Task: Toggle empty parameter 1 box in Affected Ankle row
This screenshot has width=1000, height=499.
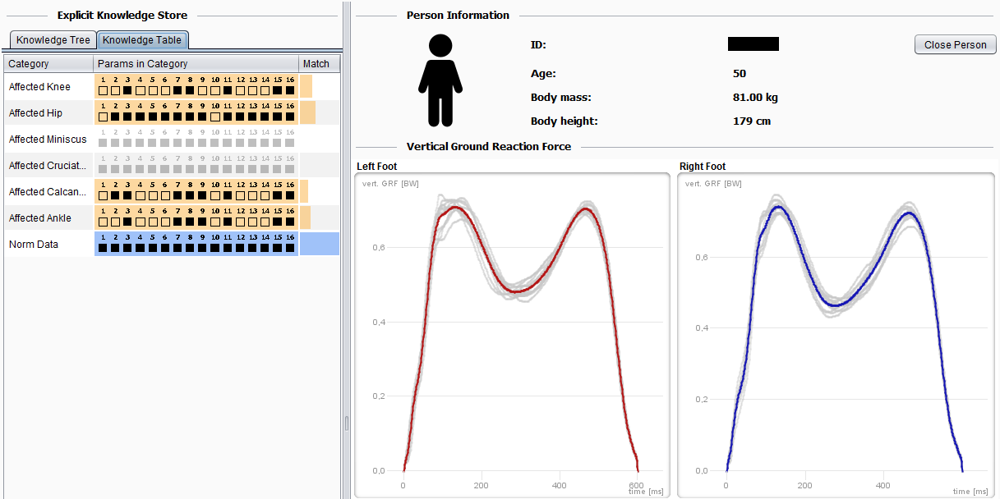Action: [103, 222]
